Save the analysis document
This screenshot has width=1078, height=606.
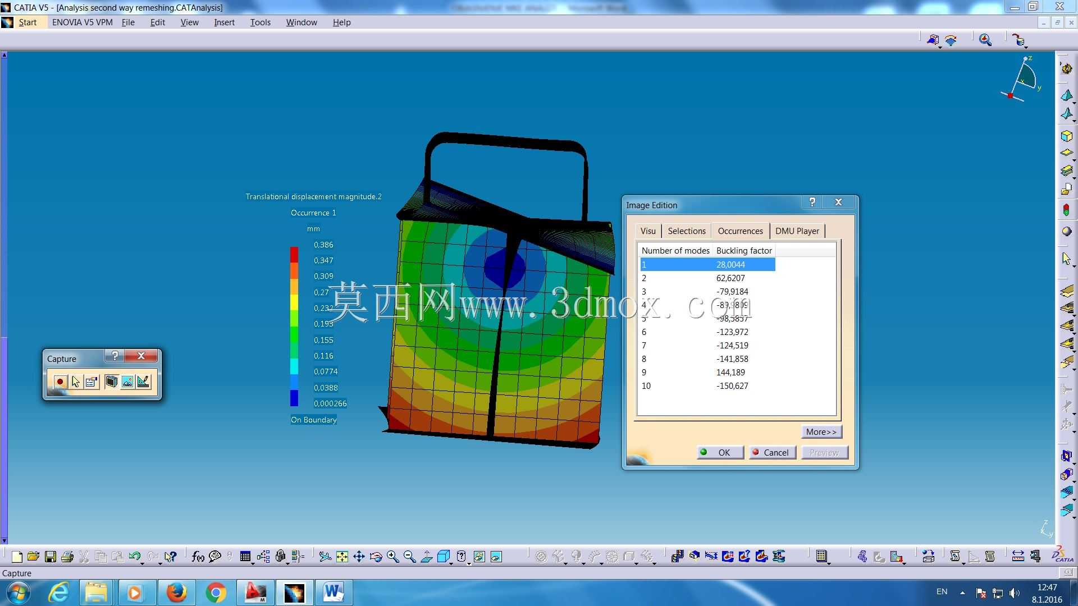[x=51, y=557]
